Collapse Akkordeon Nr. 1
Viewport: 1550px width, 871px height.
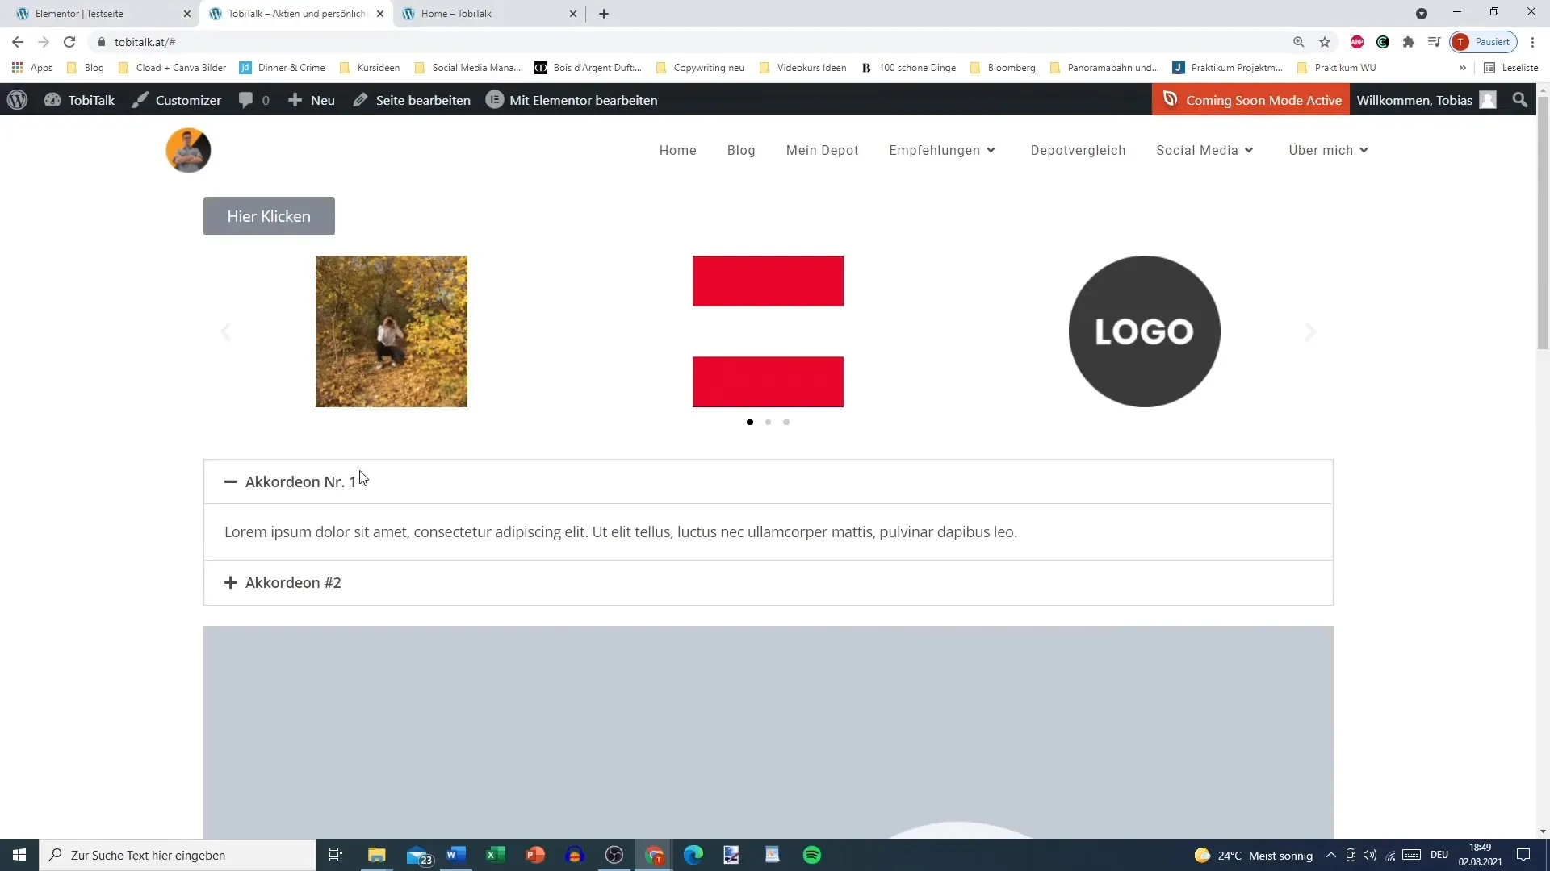coord(768,481)
